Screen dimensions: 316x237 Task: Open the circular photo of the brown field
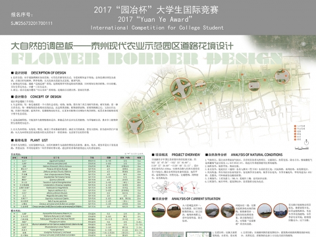click(174, 211)
